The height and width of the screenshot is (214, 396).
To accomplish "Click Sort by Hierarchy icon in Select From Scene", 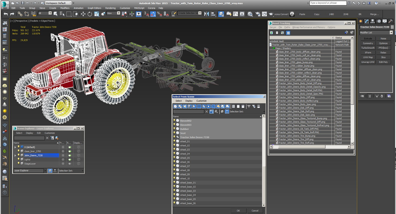I will tap(227, 112).
